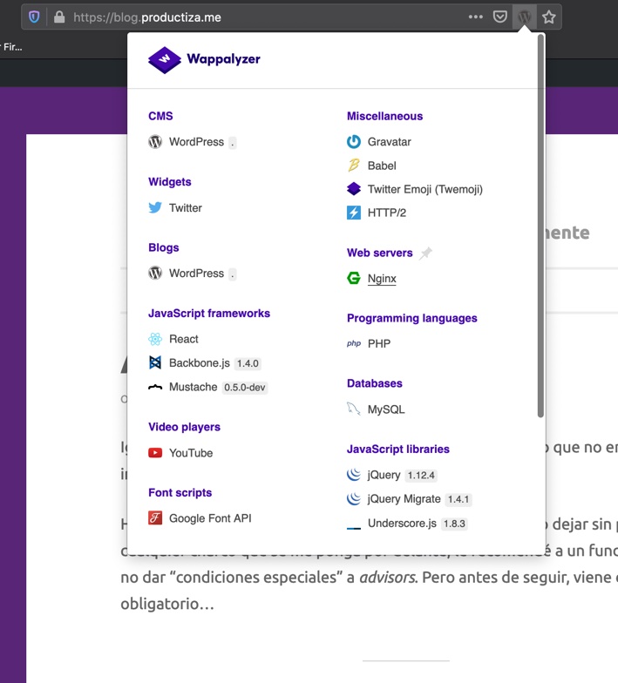Open the tracking protection shield icon
This screenshot has width=618, height=683.
pyautogui.click(x=34, y=17)
